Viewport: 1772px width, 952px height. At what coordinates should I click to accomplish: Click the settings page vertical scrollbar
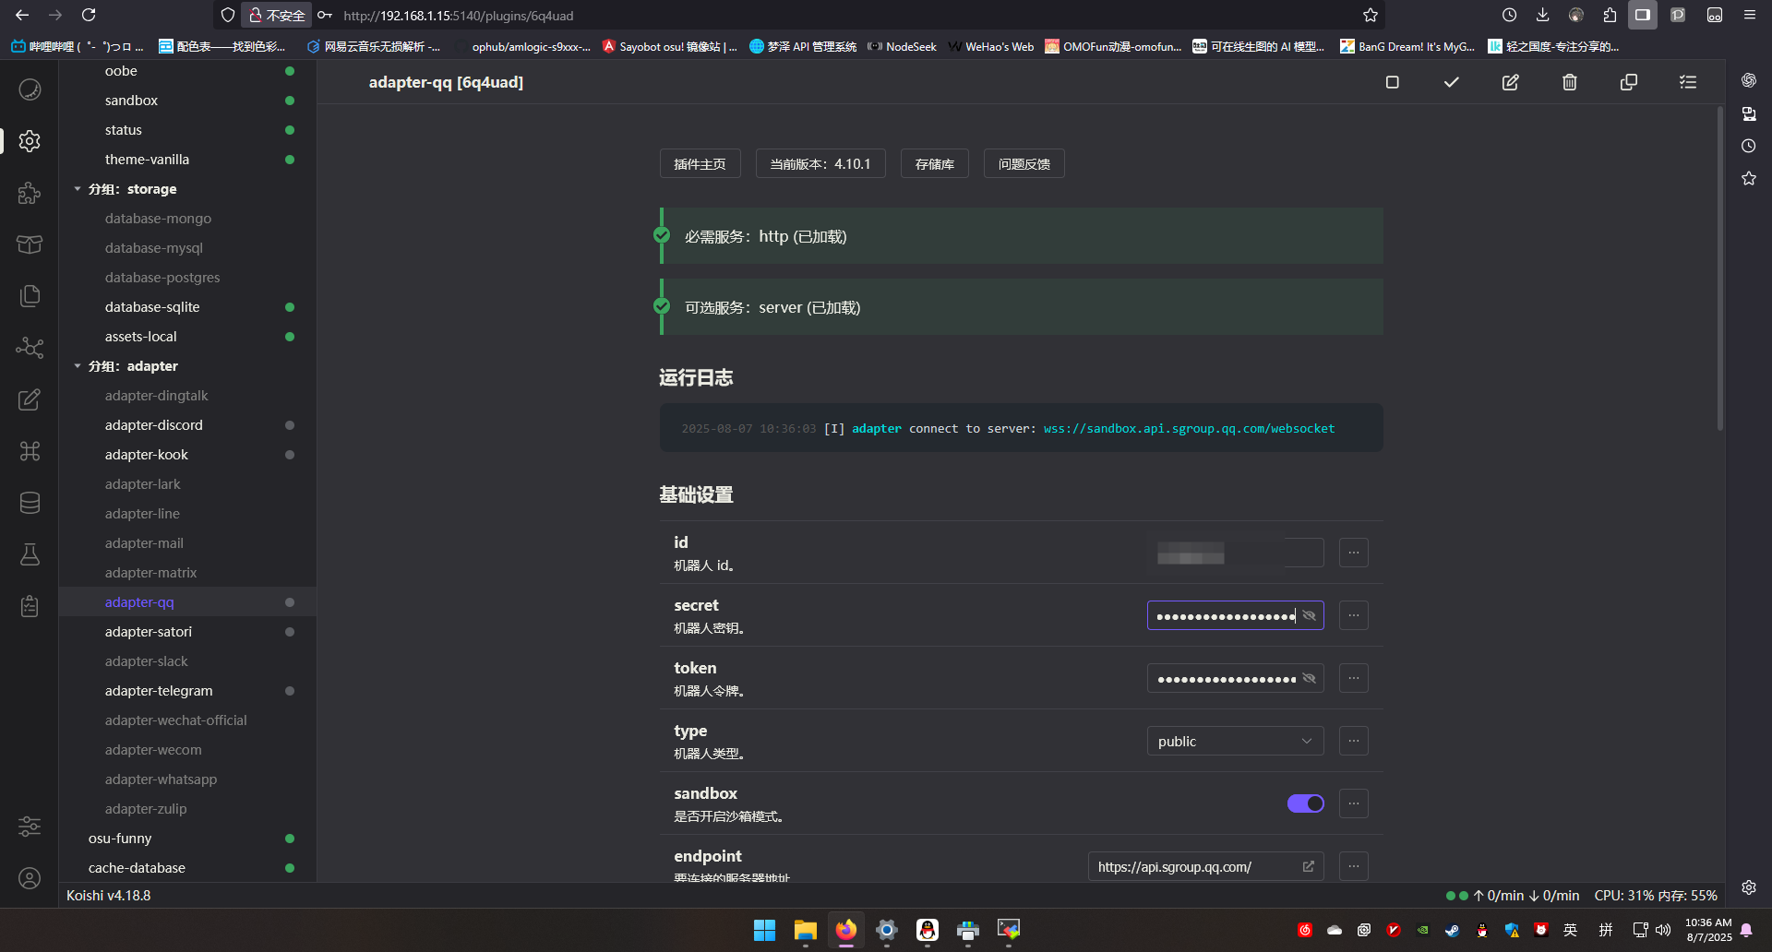pos(1720,268)
